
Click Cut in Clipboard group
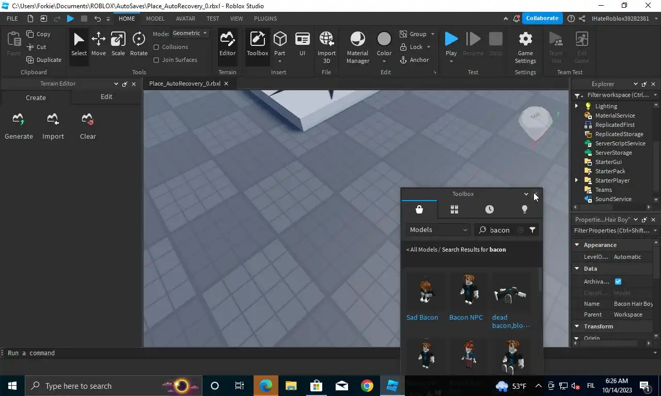(37, 47)
